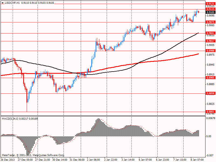The image size is (216, 162).
Task: Select the 0.8988 red price level tag
Action: (x=210, y=51)
